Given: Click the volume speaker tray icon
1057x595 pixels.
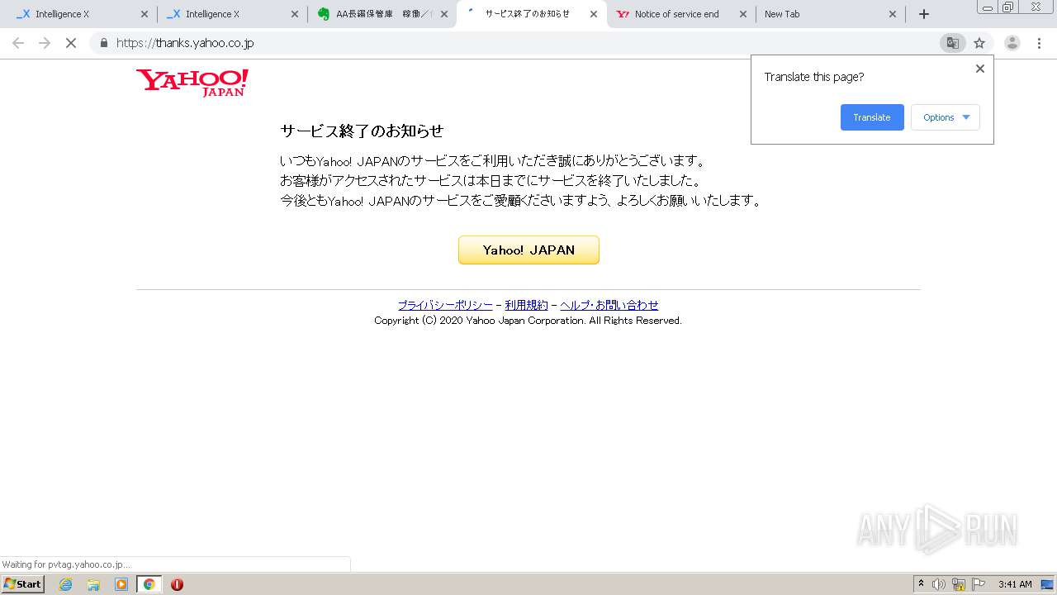Looking at the screenshot, I should [939, 584].
